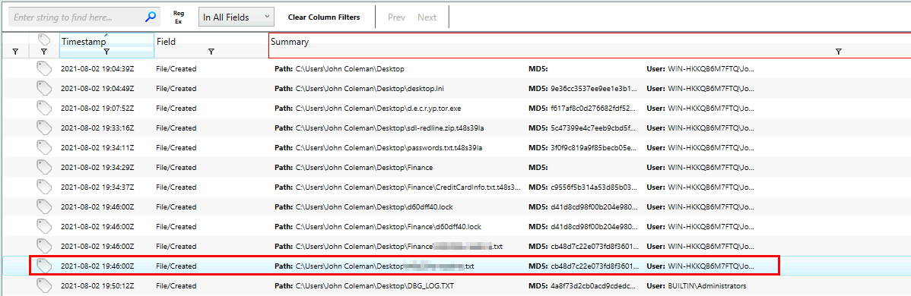Tag the CreditCardInfo.txt row

[44, 187]
